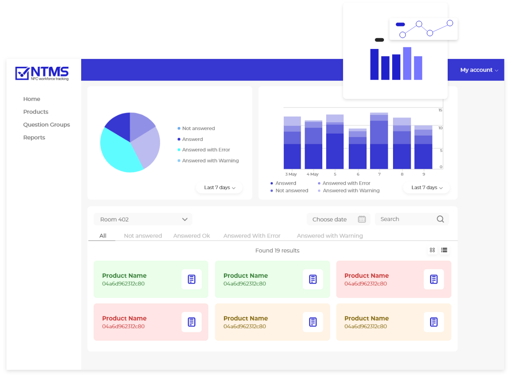Expand My account menu
The height and width of the screenshot is (378, 511).
pos(479,70)
